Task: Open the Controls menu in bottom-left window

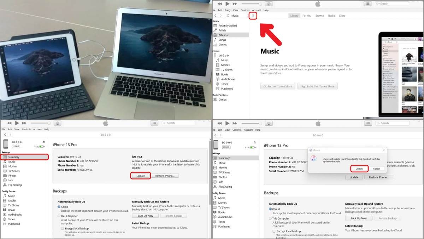Action: [26, 130]
